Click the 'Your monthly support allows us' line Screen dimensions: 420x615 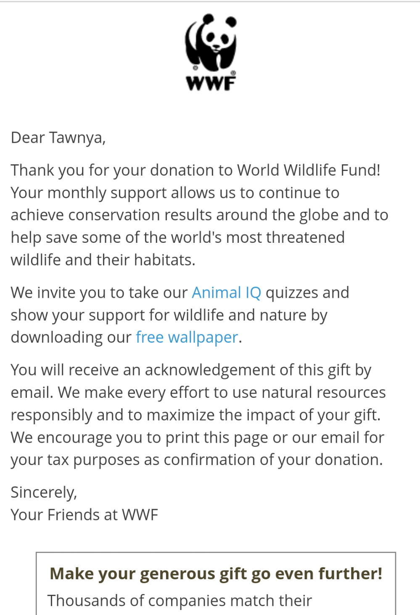[x=175, y=193]
